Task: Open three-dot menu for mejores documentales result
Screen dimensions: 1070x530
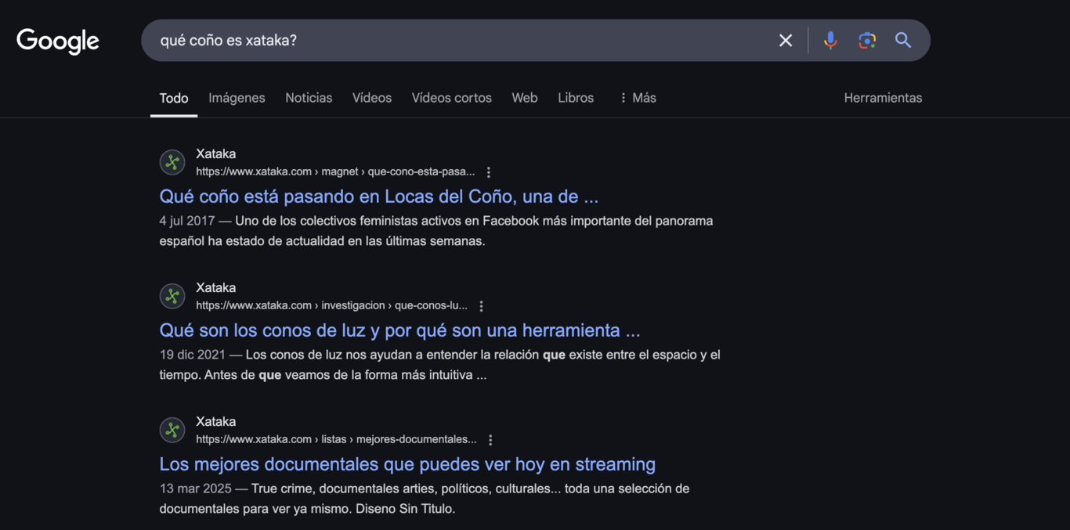Action: pos(490,440)
